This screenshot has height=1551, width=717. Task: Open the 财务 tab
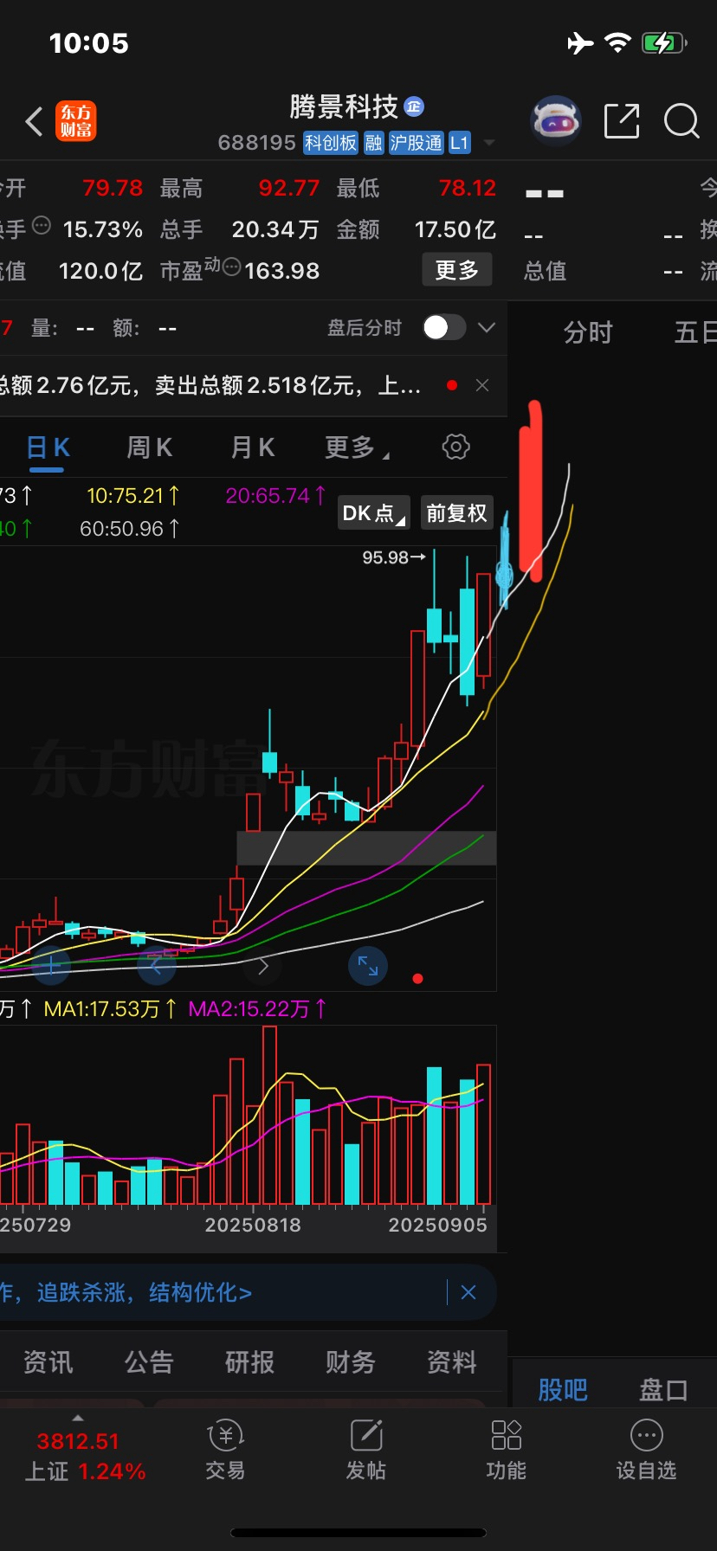(351, 1362)
